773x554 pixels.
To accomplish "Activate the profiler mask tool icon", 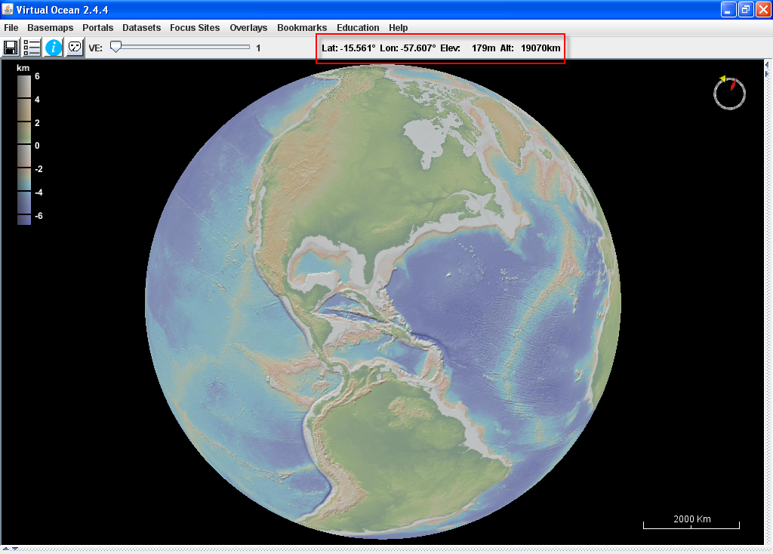I will [x=73, y=47].
